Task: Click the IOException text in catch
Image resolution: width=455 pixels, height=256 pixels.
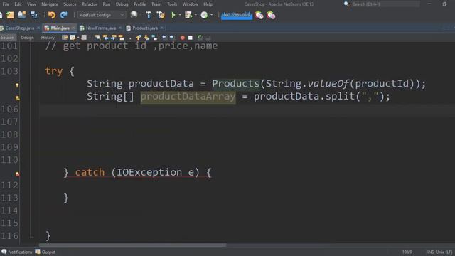Action: point(149,172)
